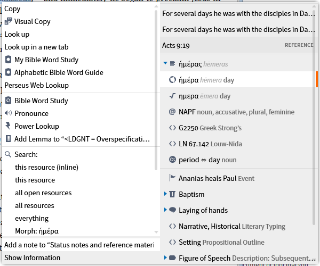Search all open resources
The height and width of the screenshot is (266, 320).
click(43, 193)
